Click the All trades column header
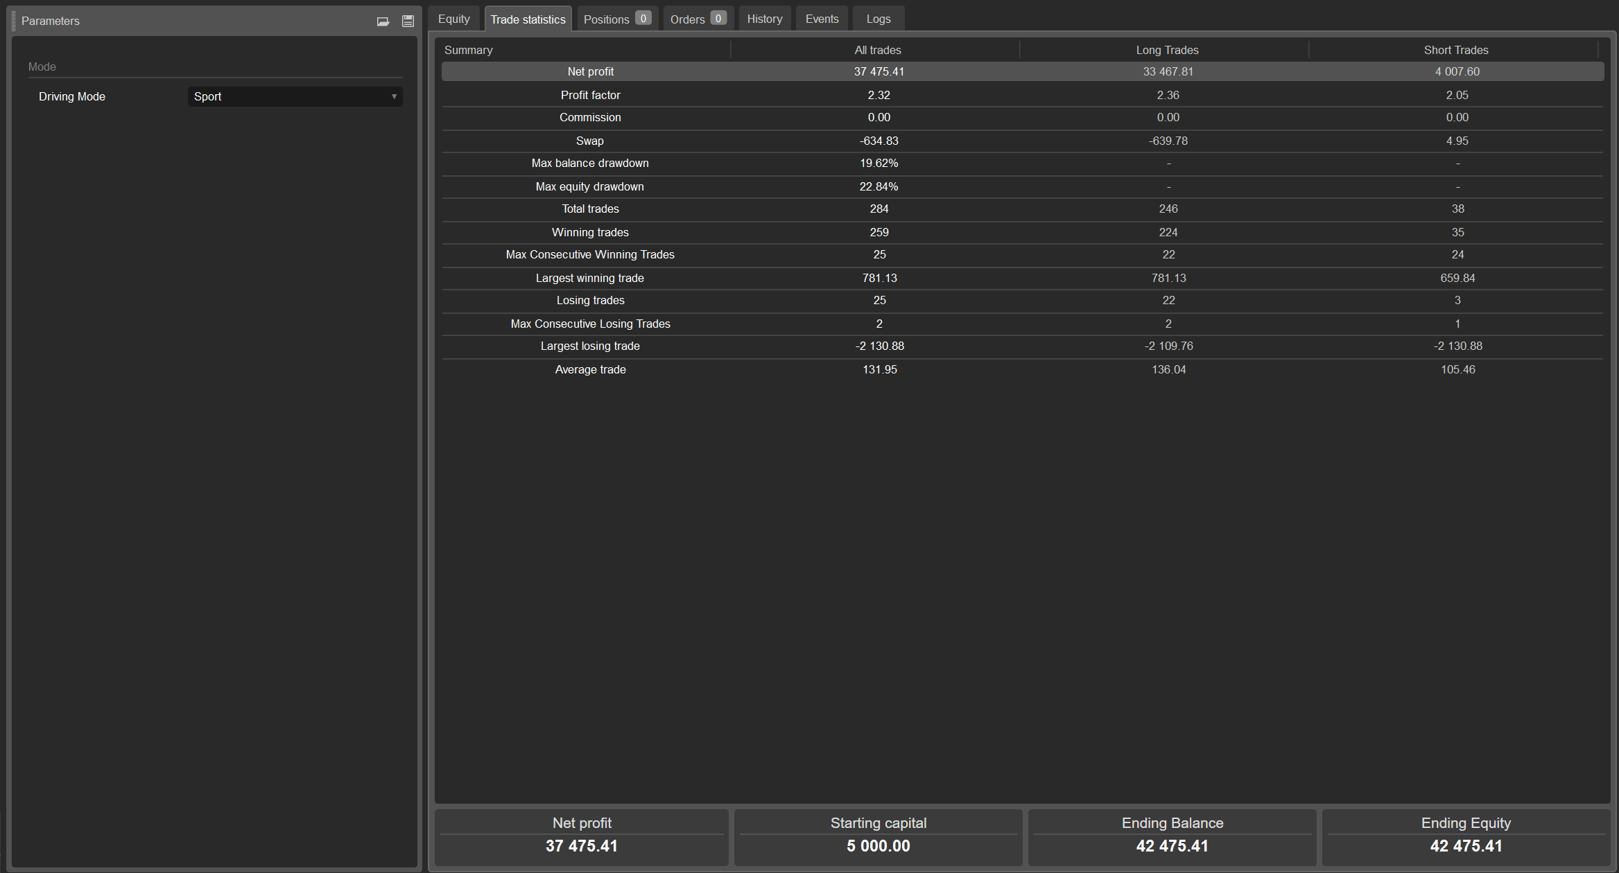1619x873 pixels. click(877, 50)
